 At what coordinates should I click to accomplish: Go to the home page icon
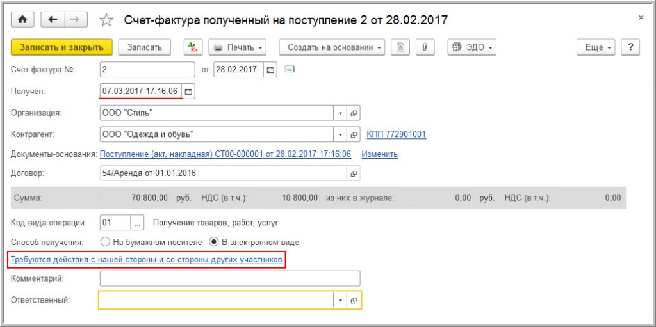pyautogui.click(x=23, y=20)
